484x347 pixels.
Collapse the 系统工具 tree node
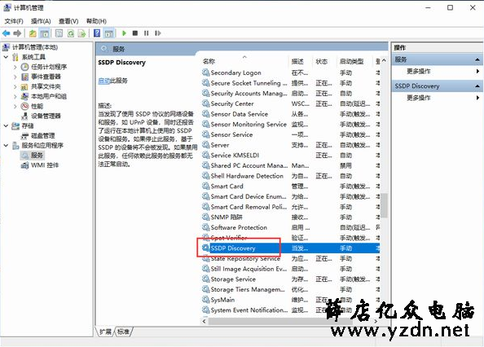[6, 57]
